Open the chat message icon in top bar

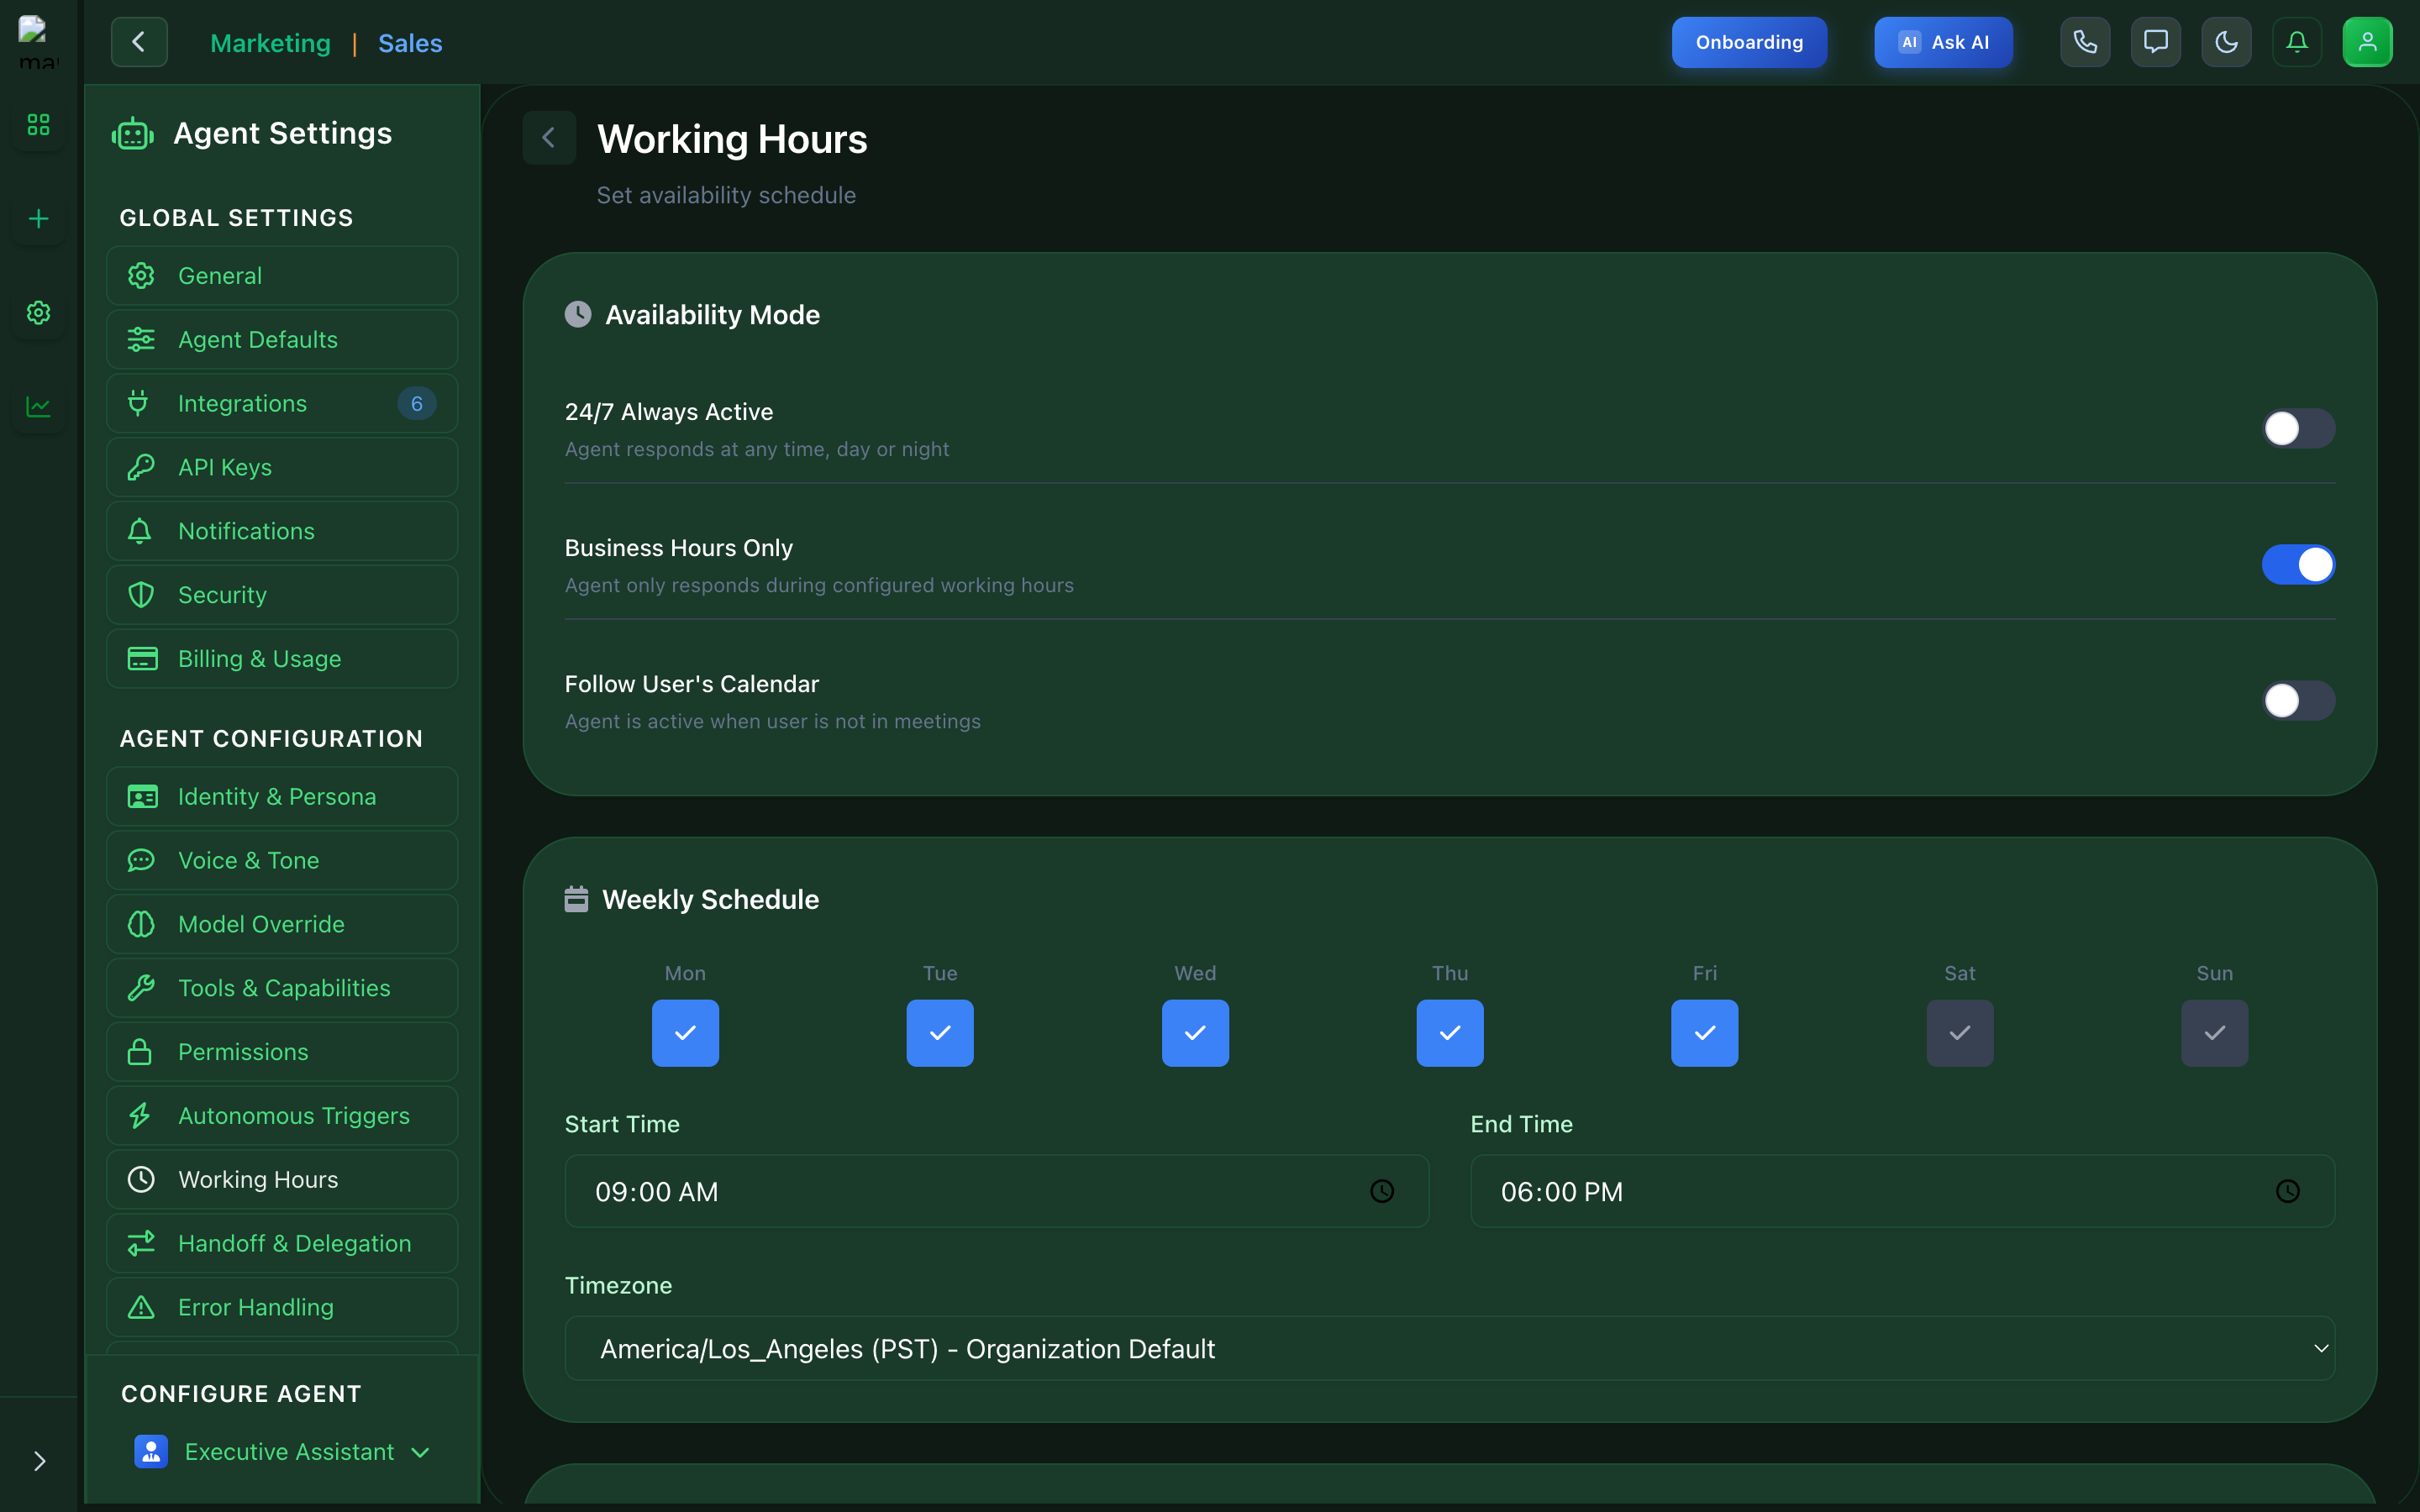(2156, 42)
